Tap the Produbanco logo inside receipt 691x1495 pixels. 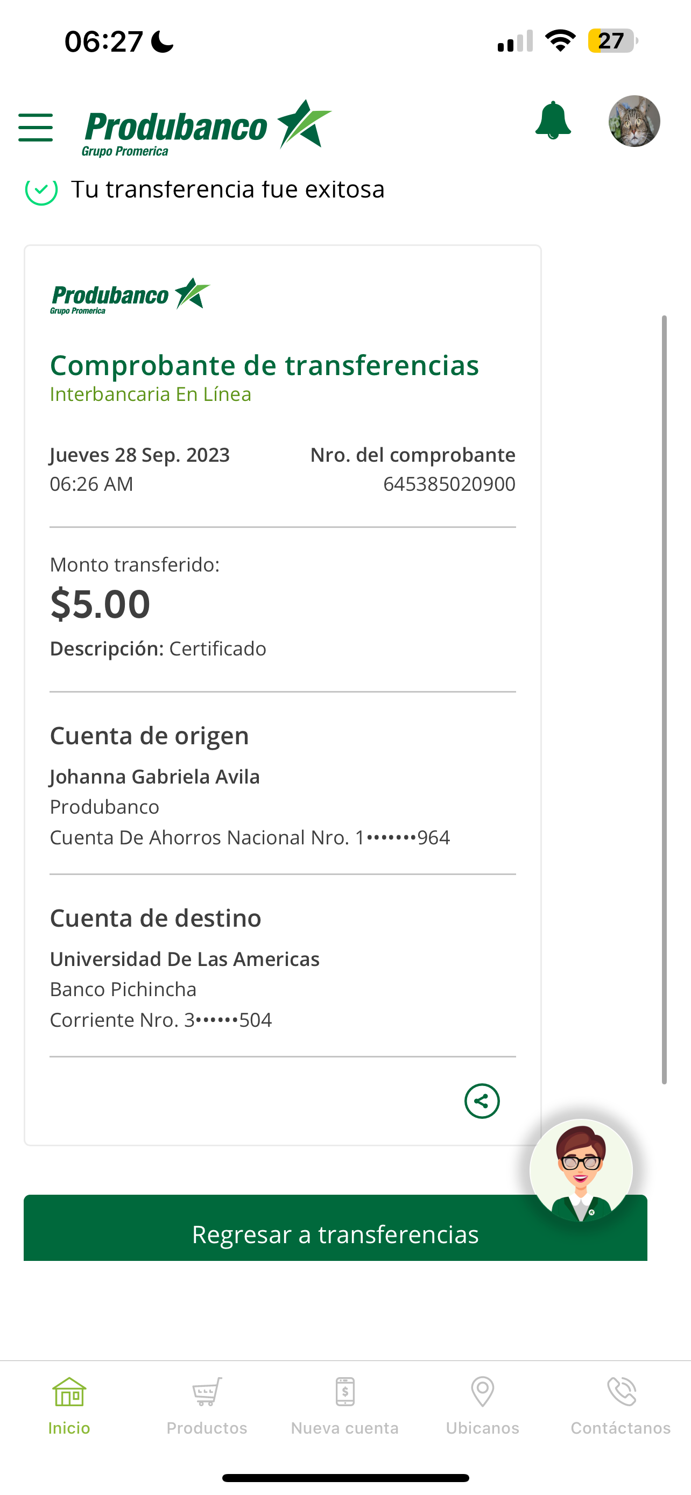(x=130, y=296)
